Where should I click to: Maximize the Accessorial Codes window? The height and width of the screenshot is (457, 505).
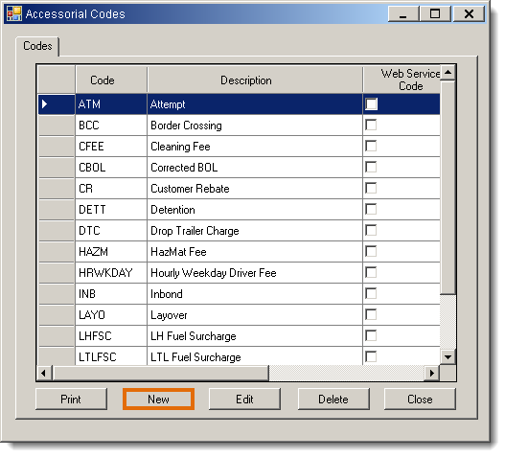[x=435, y=13]
